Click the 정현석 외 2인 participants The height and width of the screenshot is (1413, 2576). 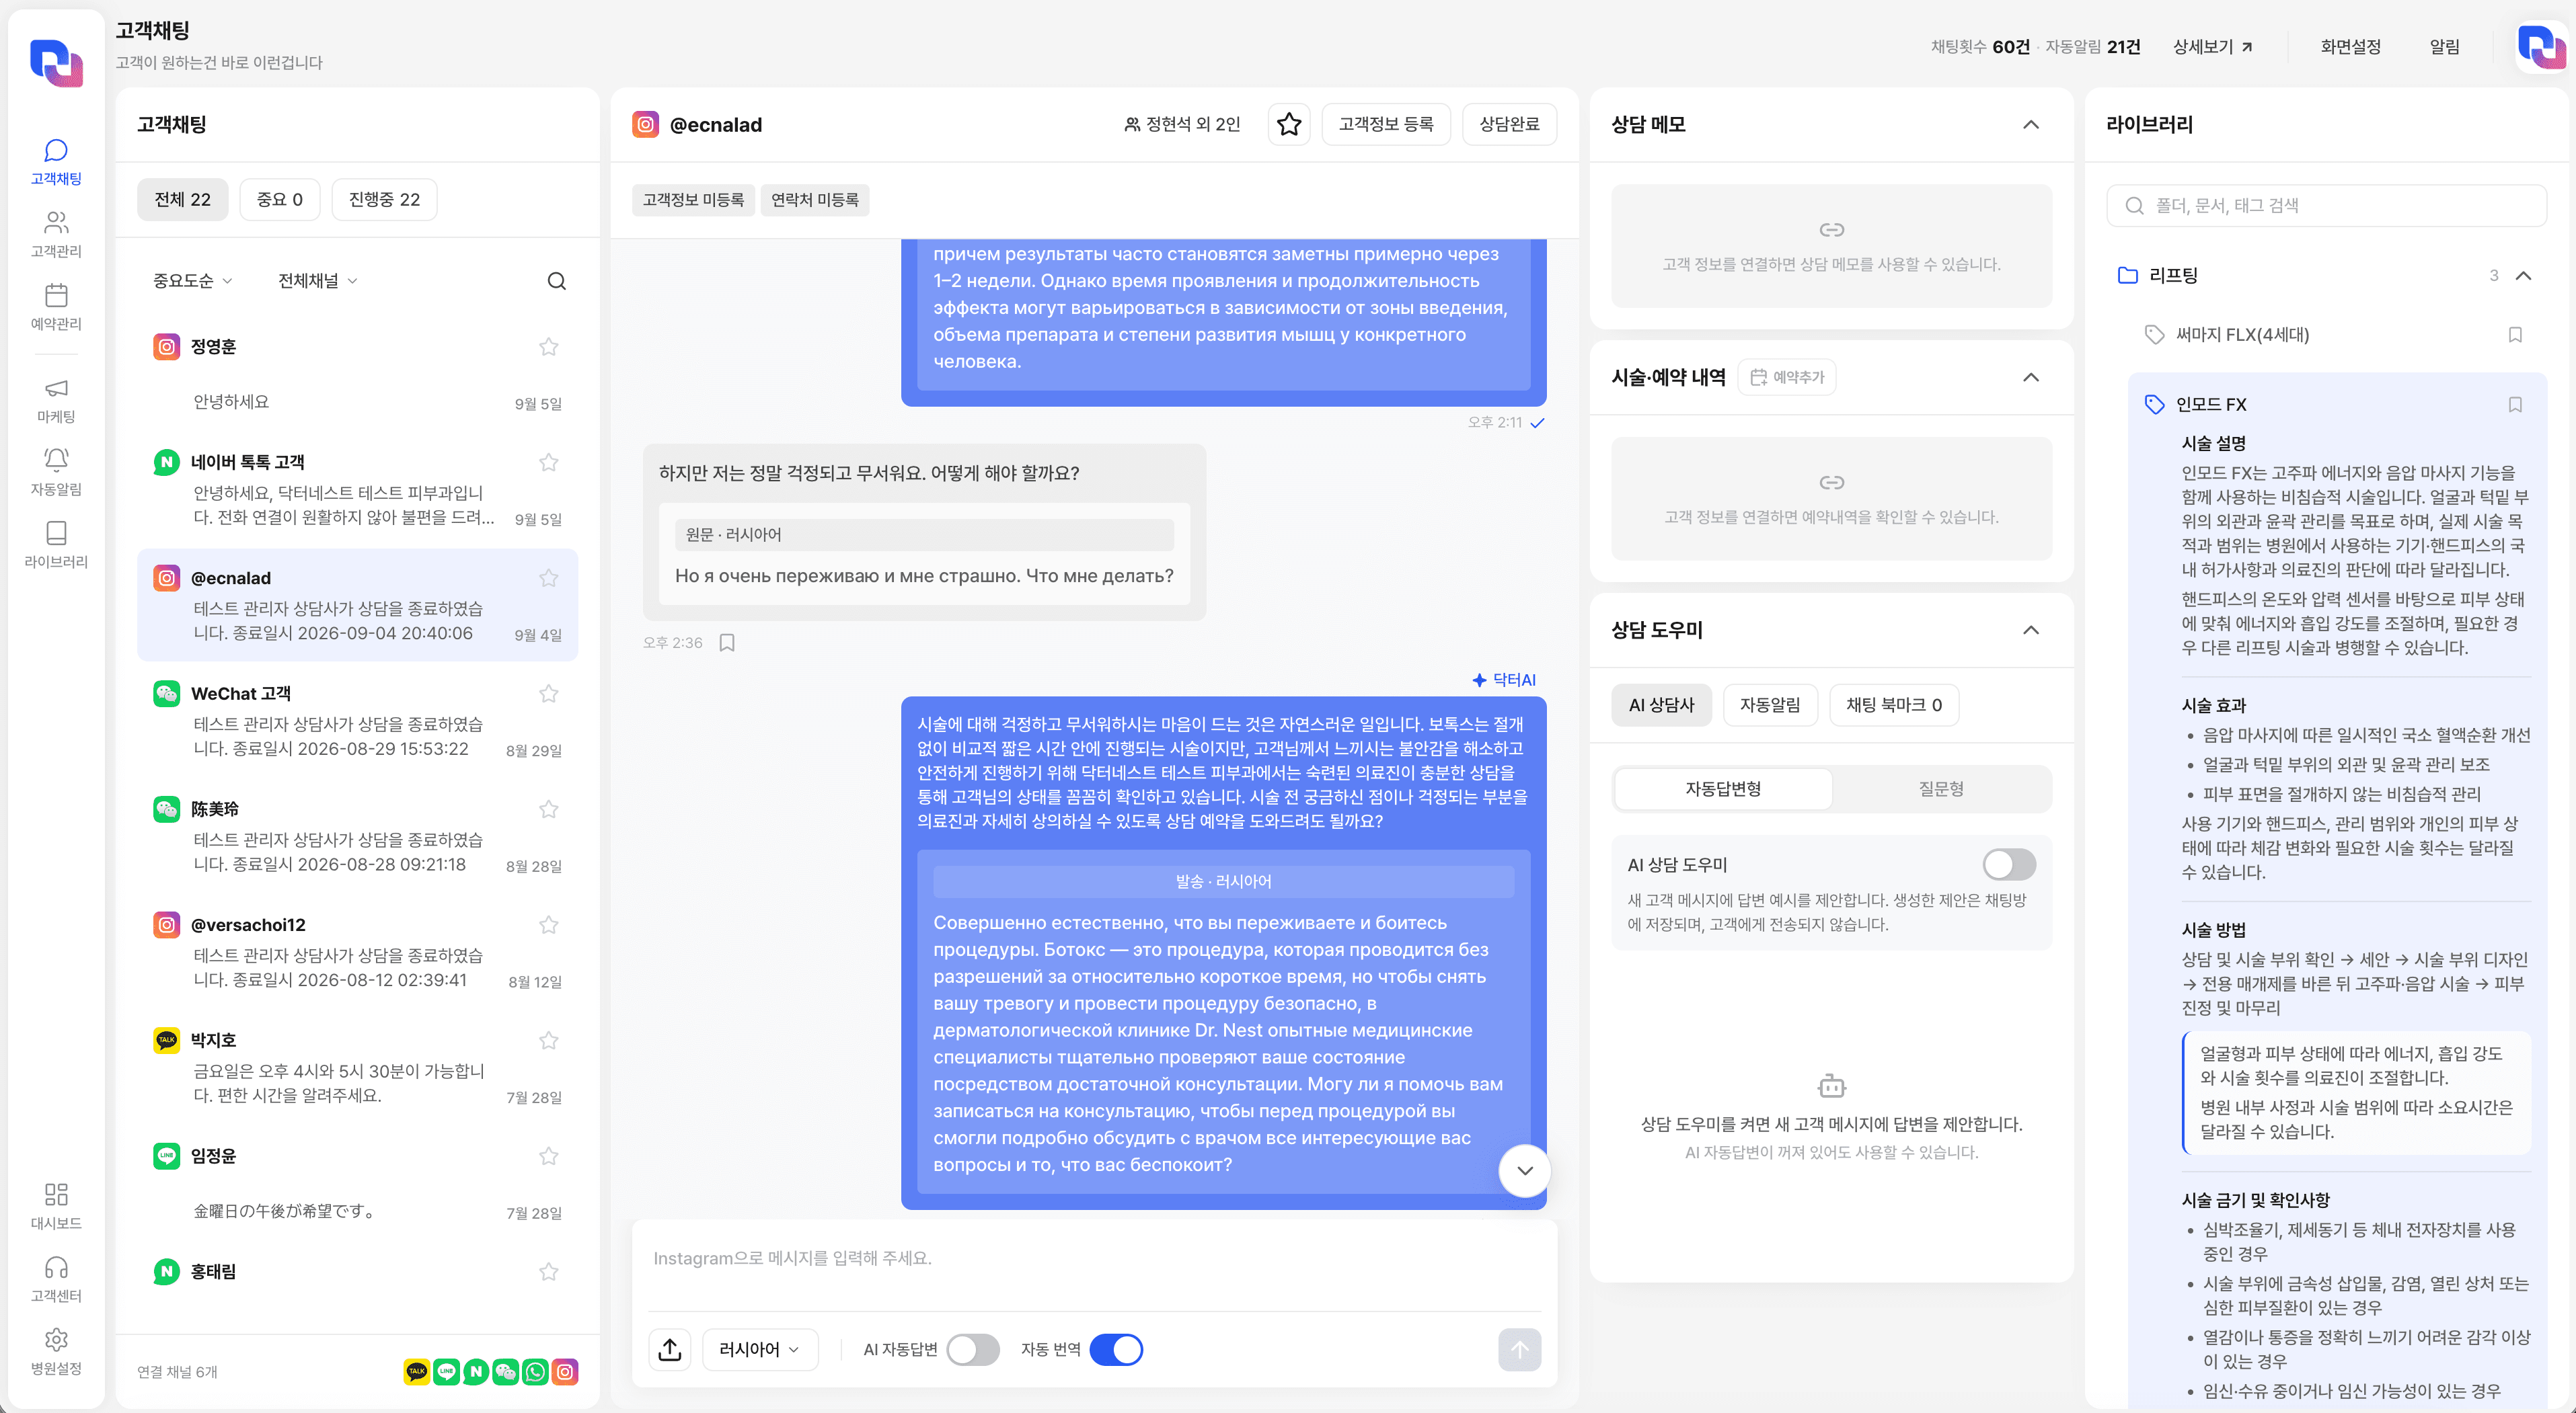[1181, 124]
